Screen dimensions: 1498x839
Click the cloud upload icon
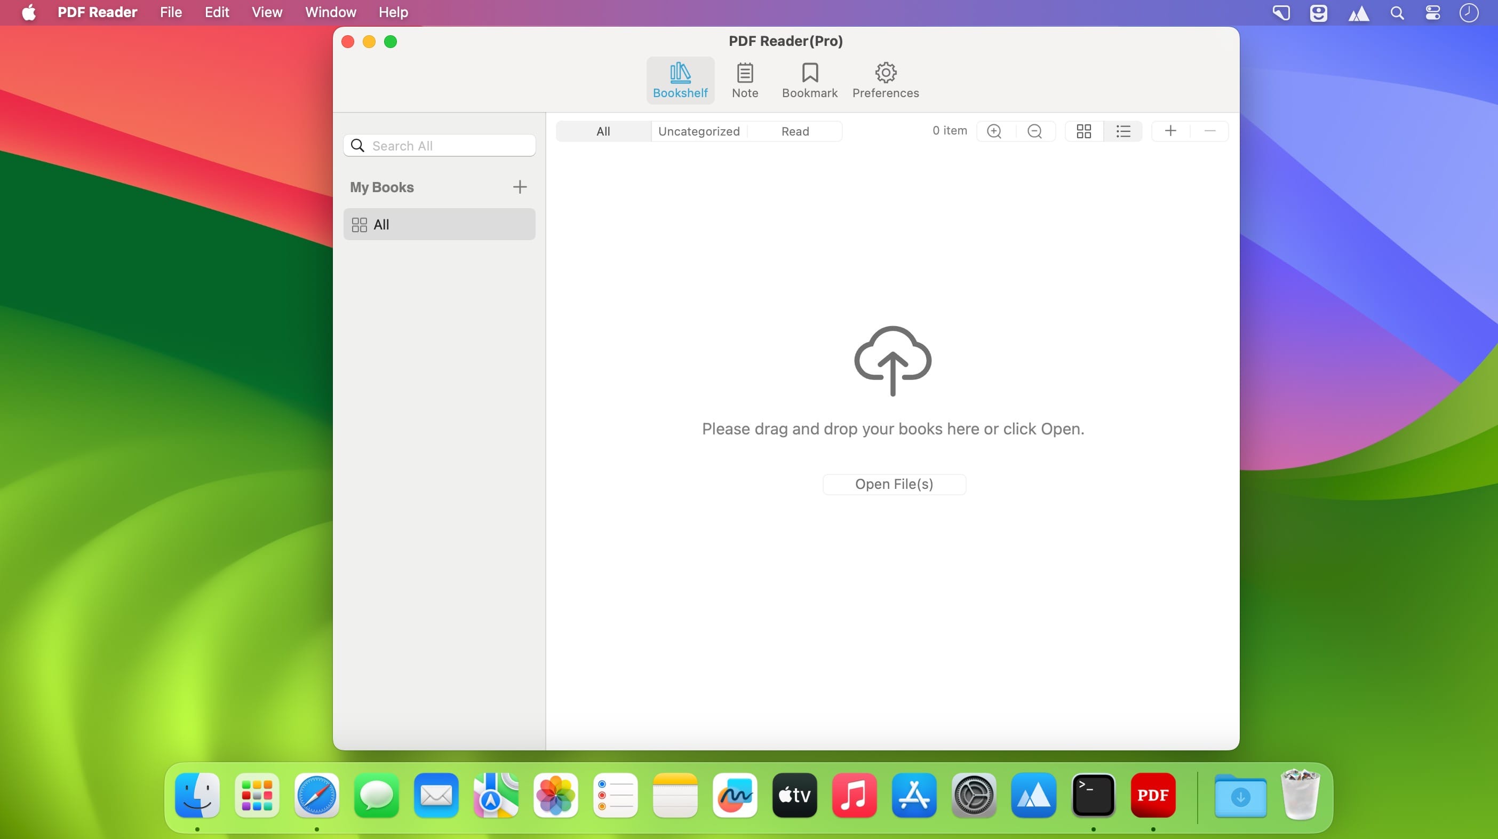tap(893, 361)
